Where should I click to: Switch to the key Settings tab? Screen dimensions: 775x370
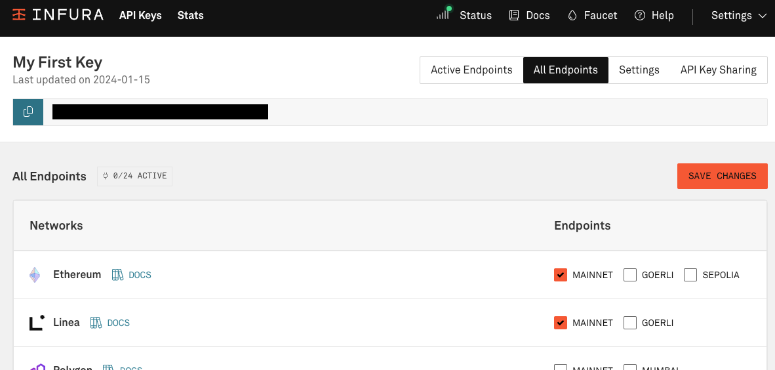(x=639, y=70)
